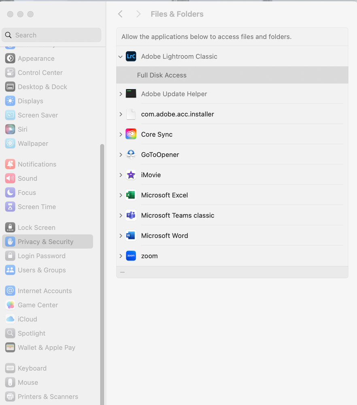
Task: Click the GoToOpener name text
Action: click(x=160, y=154)
